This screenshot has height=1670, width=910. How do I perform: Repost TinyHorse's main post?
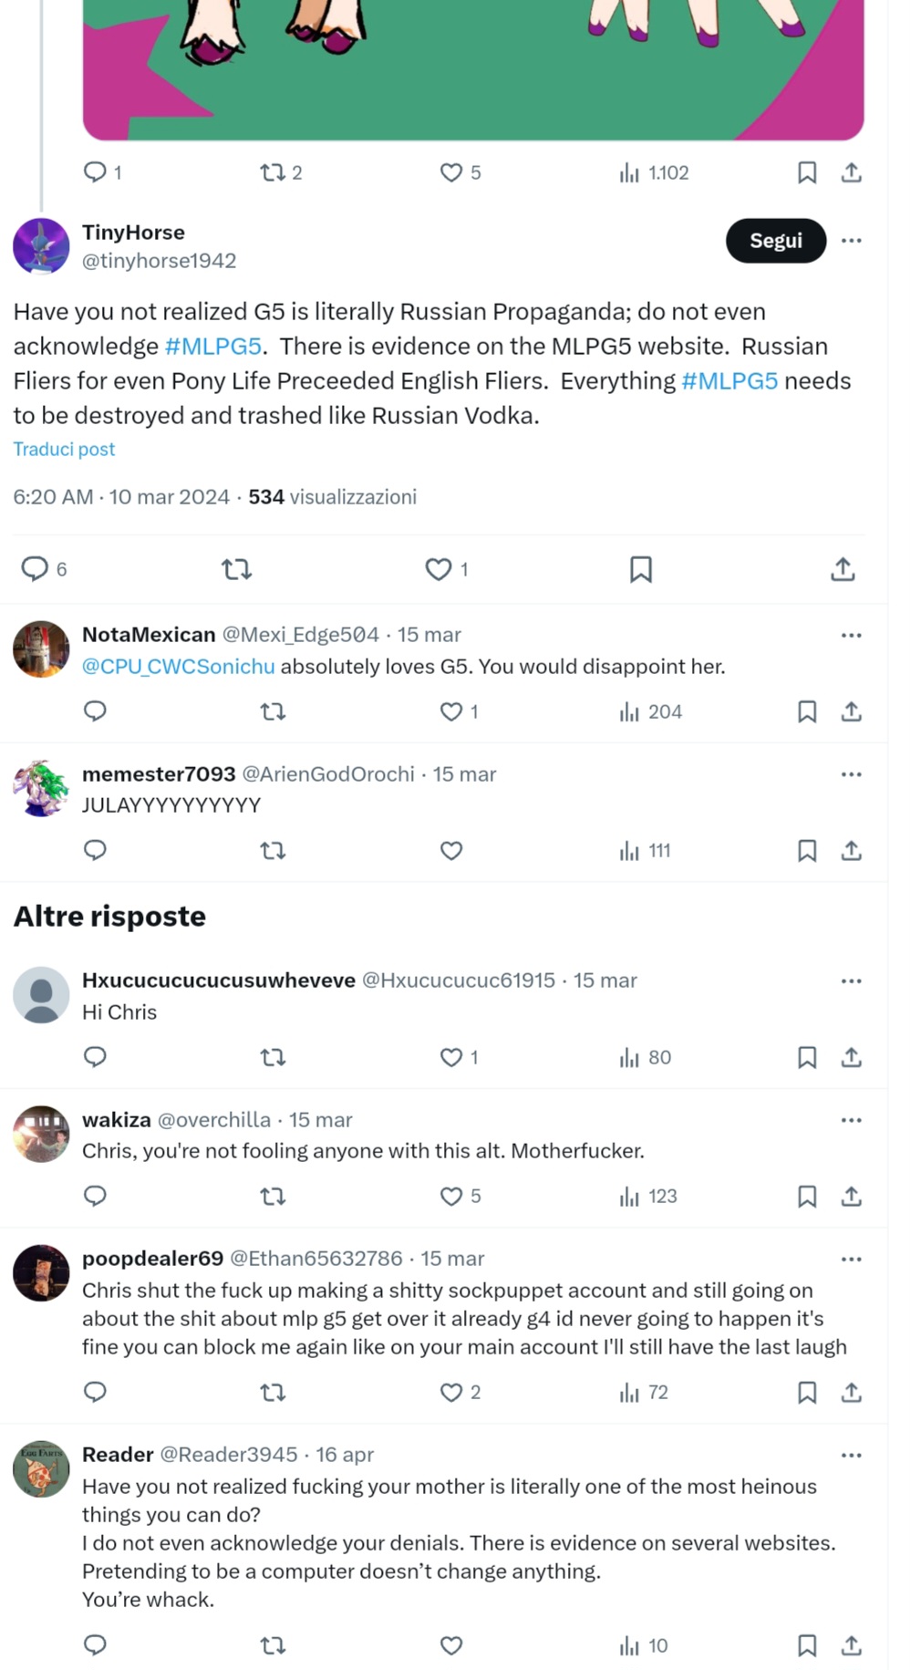(x=237, y=569)
